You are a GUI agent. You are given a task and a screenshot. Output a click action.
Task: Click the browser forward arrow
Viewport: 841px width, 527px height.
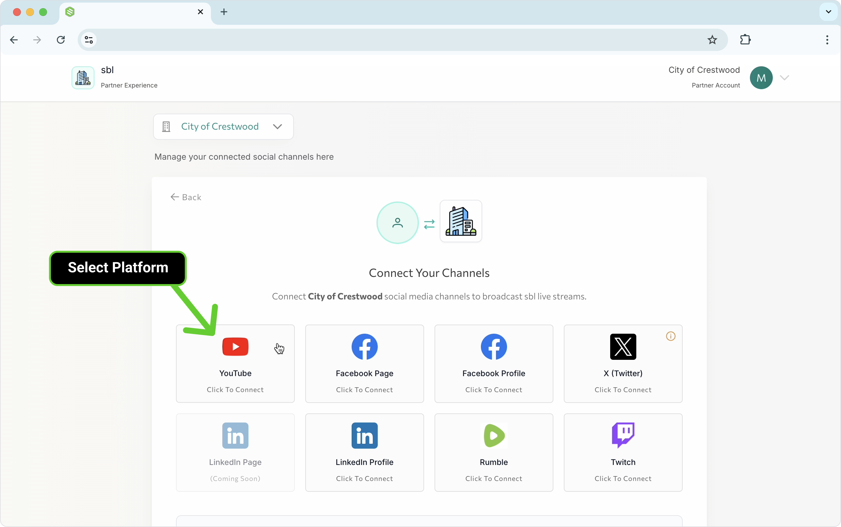37,40
